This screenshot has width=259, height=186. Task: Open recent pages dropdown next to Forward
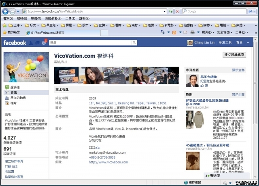point(18,12)
